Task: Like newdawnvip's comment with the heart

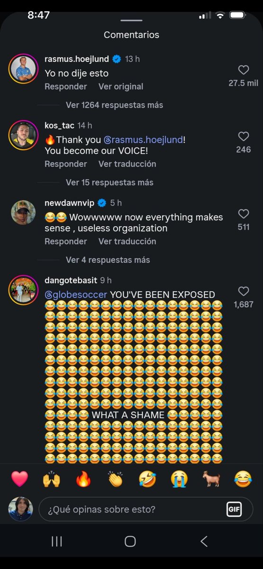Action: point(244,214)
